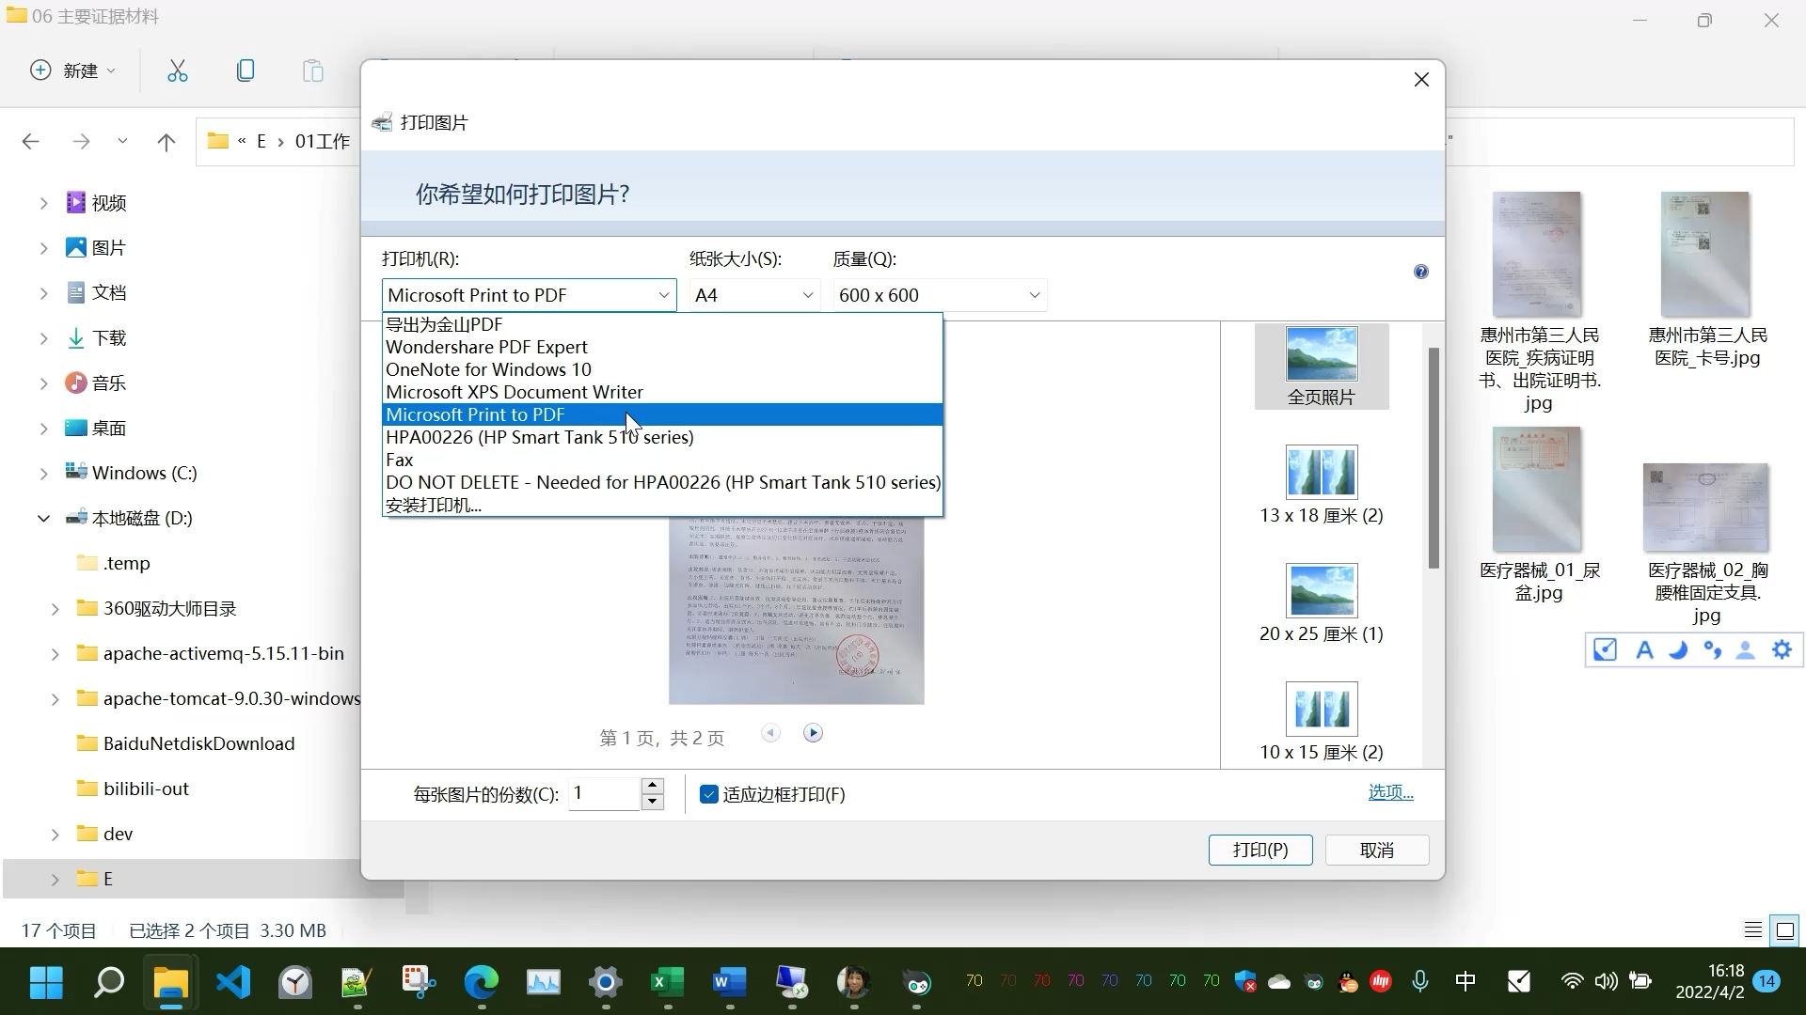Click the previous preview page arrow
Image resolution: width=1806 pixels, height=1015 pixels.
click(x=770, y=733)
